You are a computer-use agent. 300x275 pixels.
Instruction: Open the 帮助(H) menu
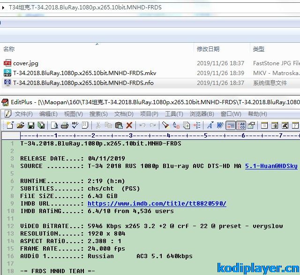tap(257, 114)
